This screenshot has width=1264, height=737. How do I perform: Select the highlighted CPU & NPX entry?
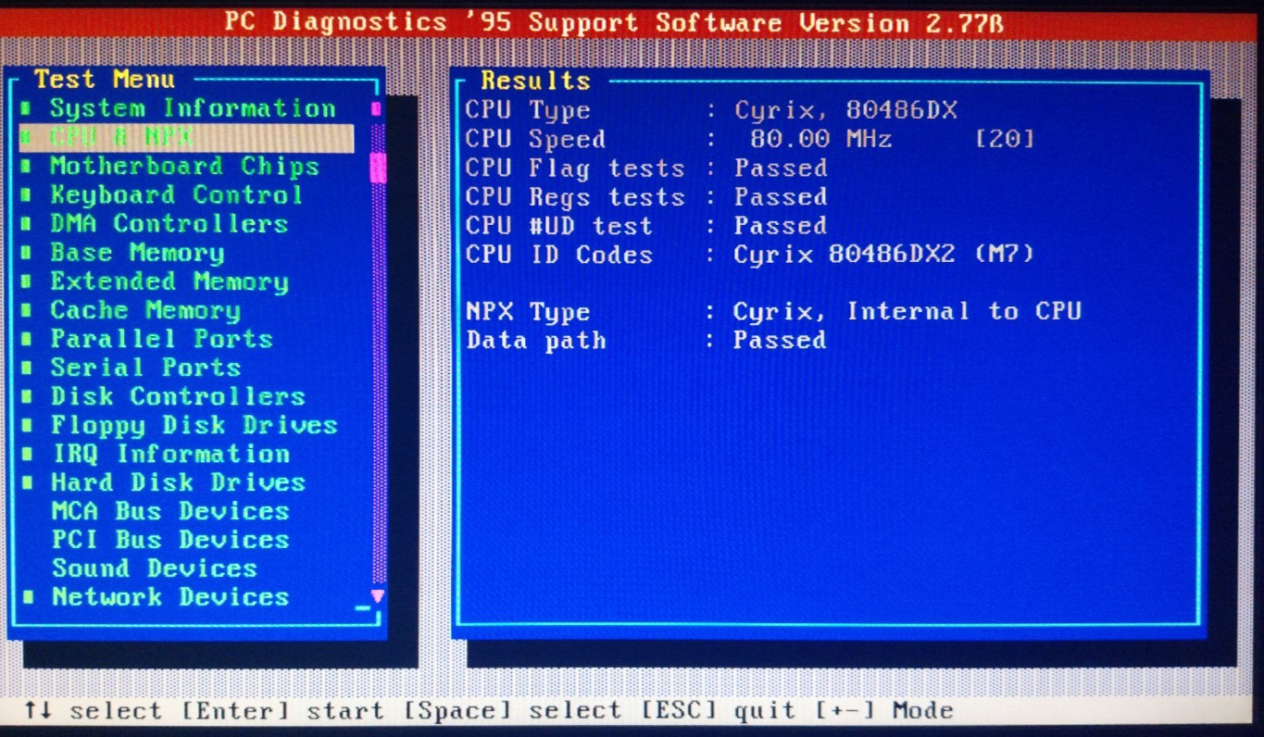tap(186, 138)
